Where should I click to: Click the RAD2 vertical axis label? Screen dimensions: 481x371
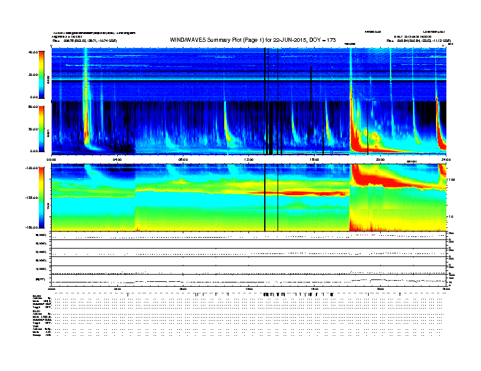(x=48, y=80)
